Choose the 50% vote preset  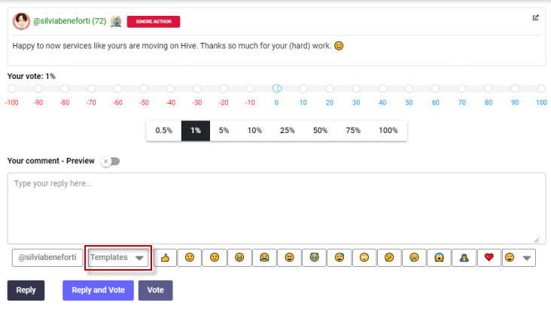coord(320,131)
